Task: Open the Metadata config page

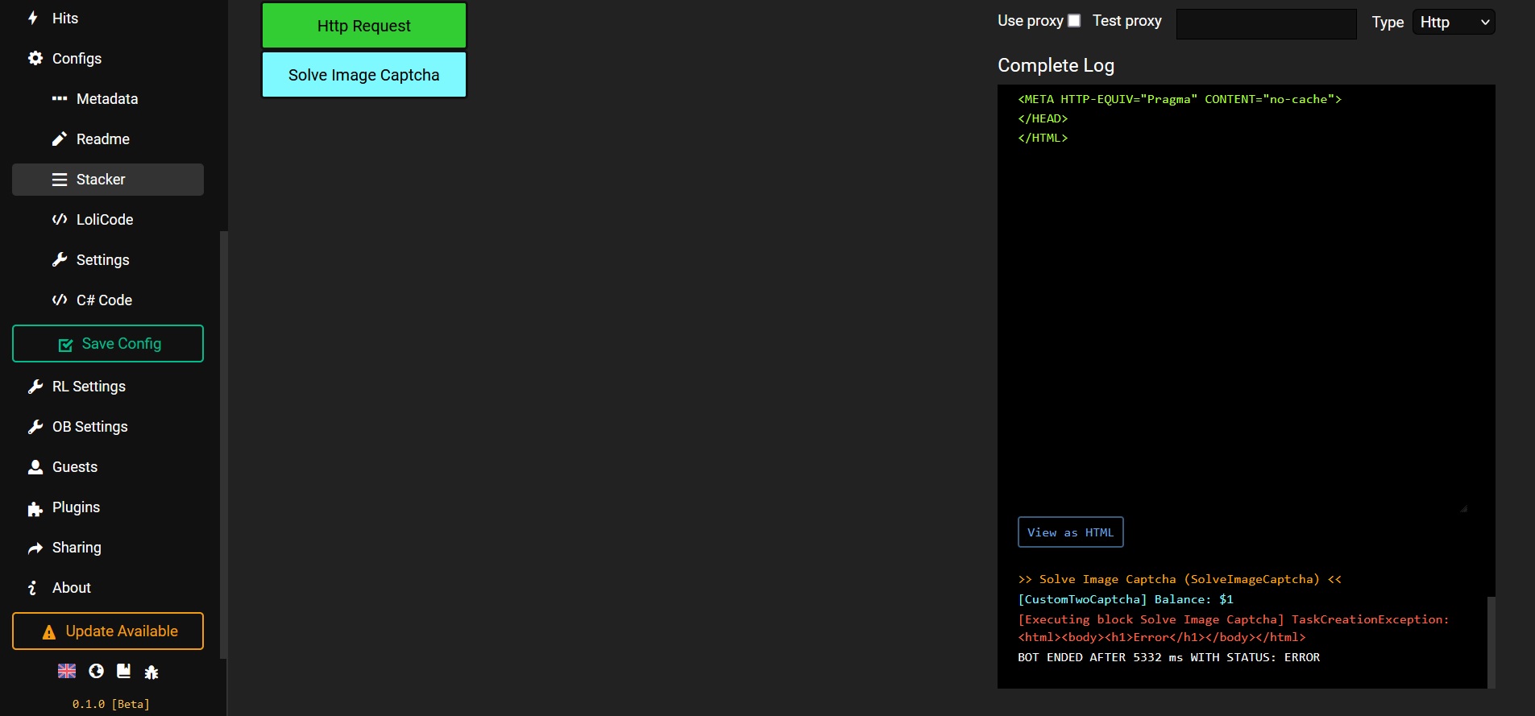Action: point(107,99)
